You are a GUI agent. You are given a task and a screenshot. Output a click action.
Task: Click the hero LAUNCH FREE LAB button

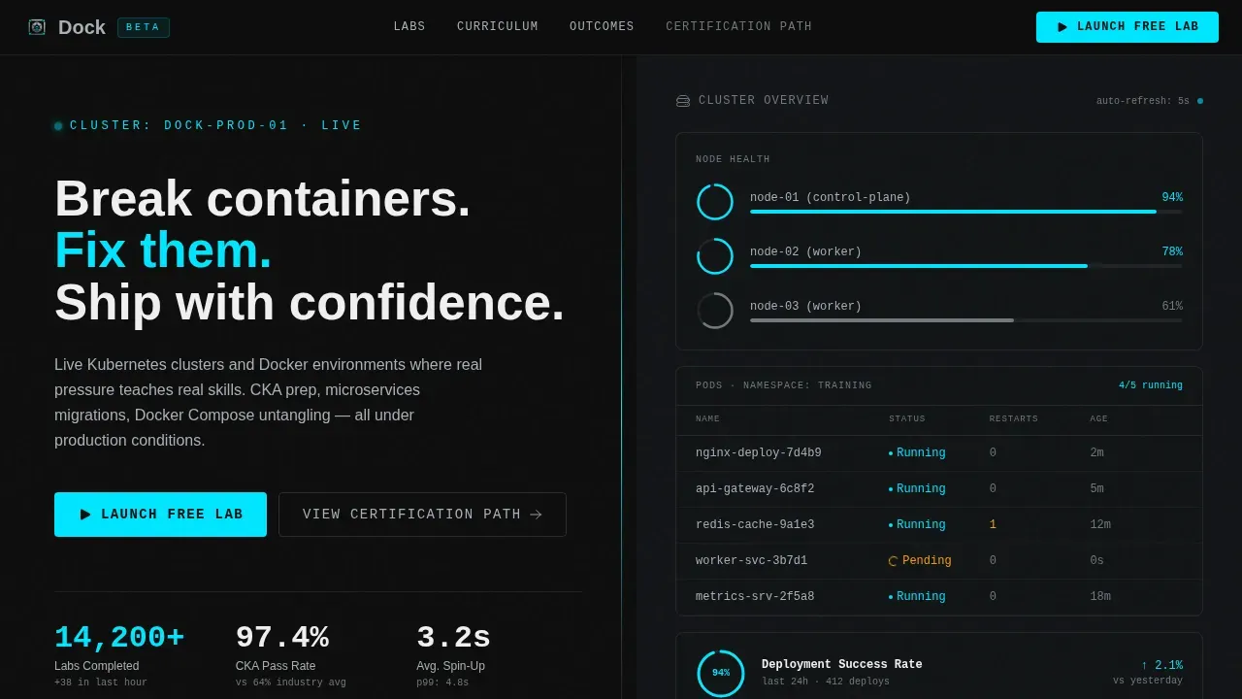pos(160,515)
